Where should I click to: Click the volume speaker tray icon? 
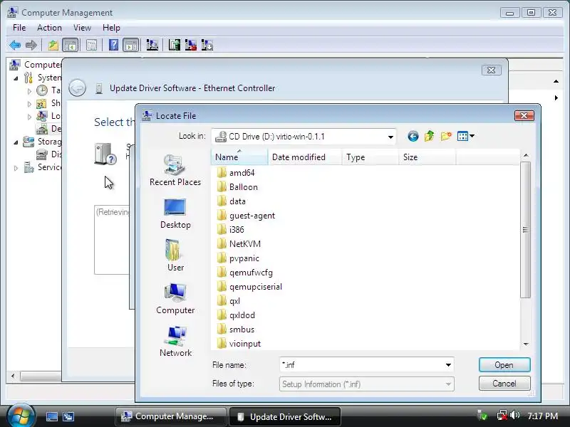(x=514, y=415)
